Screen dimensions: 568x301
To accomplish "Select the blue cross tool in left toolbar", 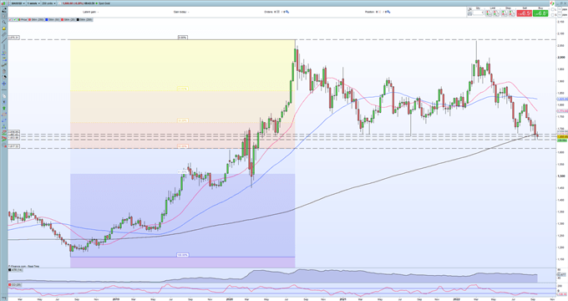I will point(4,84).
